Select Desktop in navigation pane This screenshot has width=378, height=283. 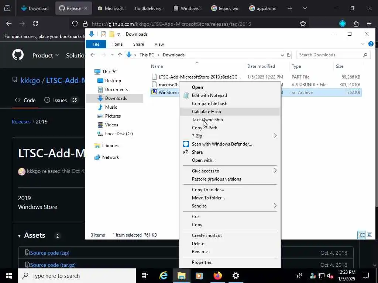click(113, 81)
